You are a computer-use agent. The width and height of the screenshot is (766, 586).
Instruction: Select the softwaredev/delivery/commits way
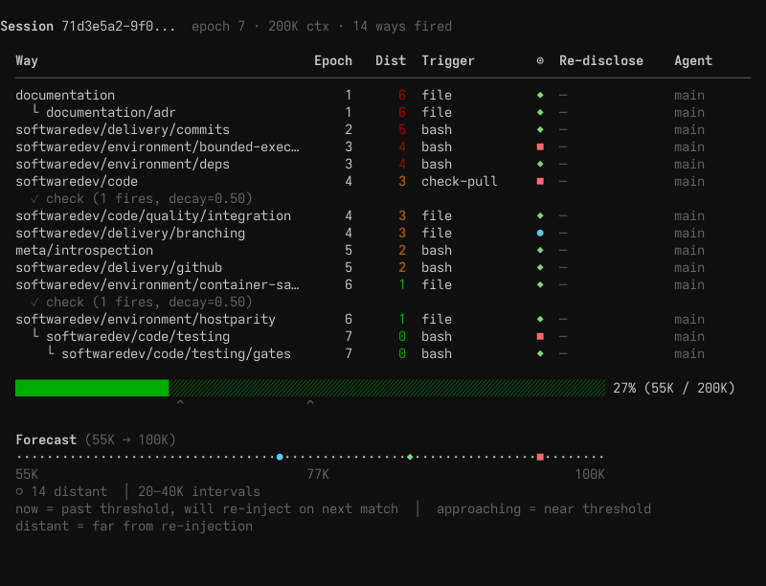click(x=123, y=129)
